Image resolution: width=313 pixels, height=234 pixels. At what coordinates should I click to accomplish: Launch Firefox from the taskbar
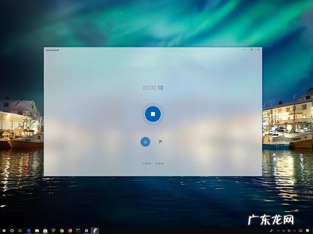70,231
